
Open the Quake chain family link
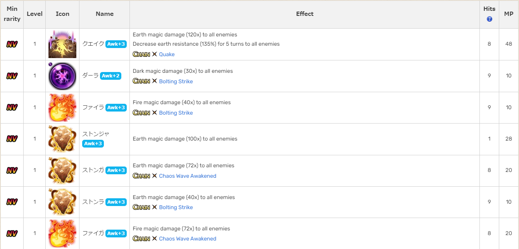[x=167, y=54]
